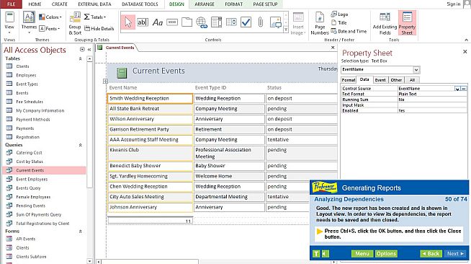Select the Pending Events query
471x264 pixels.
(30, 206)
